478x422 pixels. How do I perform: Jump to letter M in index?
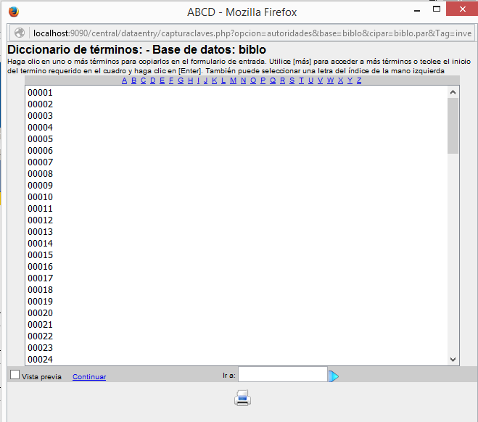[x=233, y=80]
